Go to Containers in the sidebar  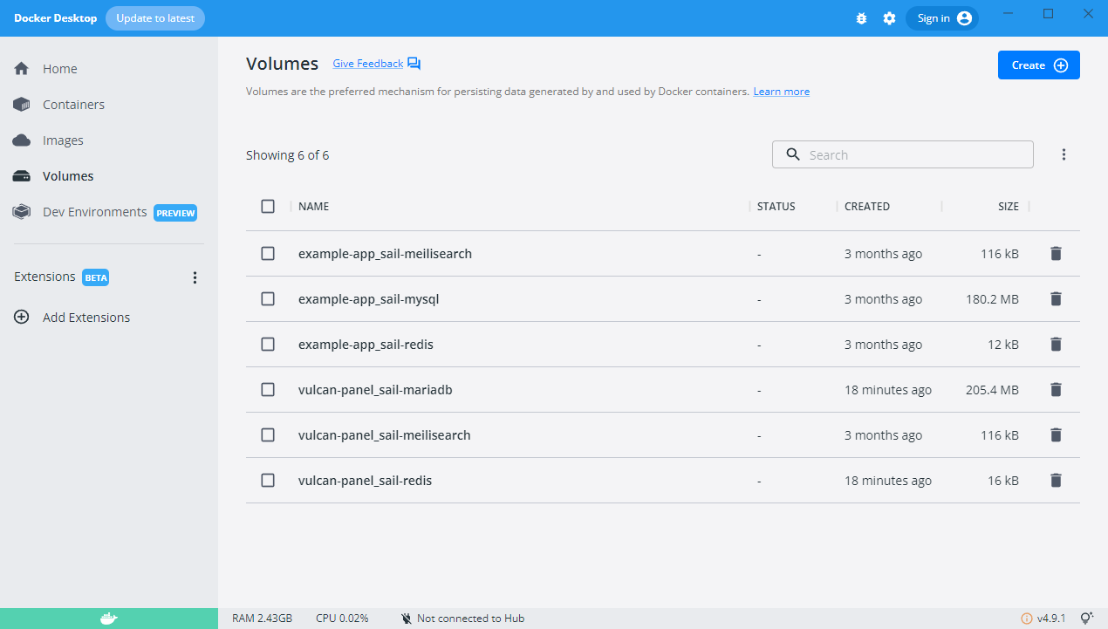pos(73,105)
